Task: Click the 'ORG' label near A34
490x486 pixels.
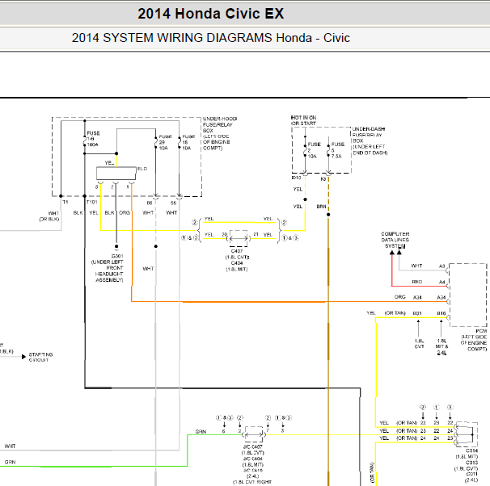Action: point(400,297)
